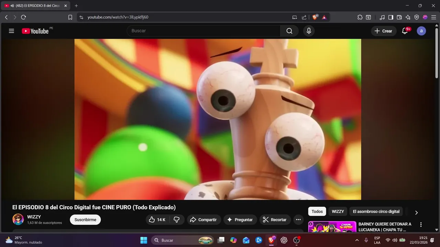
Task: Open volume control in system tray
Action: 395,240
